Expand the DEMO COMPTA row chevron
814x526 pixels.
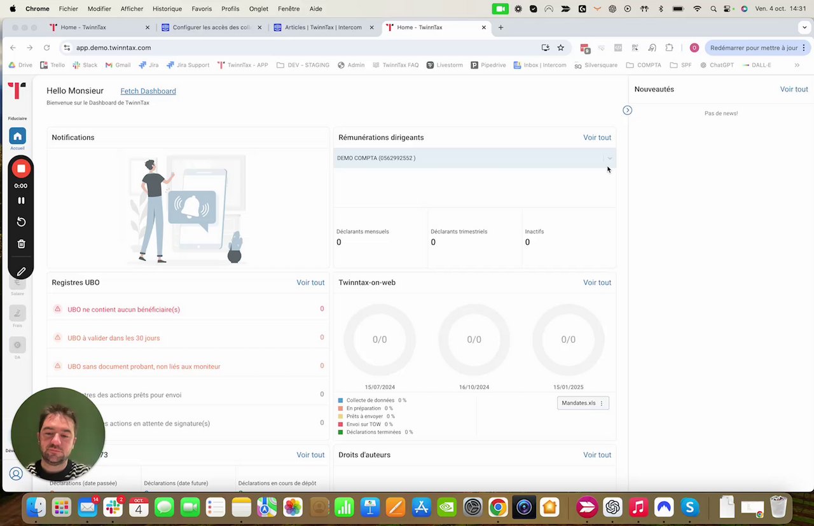[609, 158]
